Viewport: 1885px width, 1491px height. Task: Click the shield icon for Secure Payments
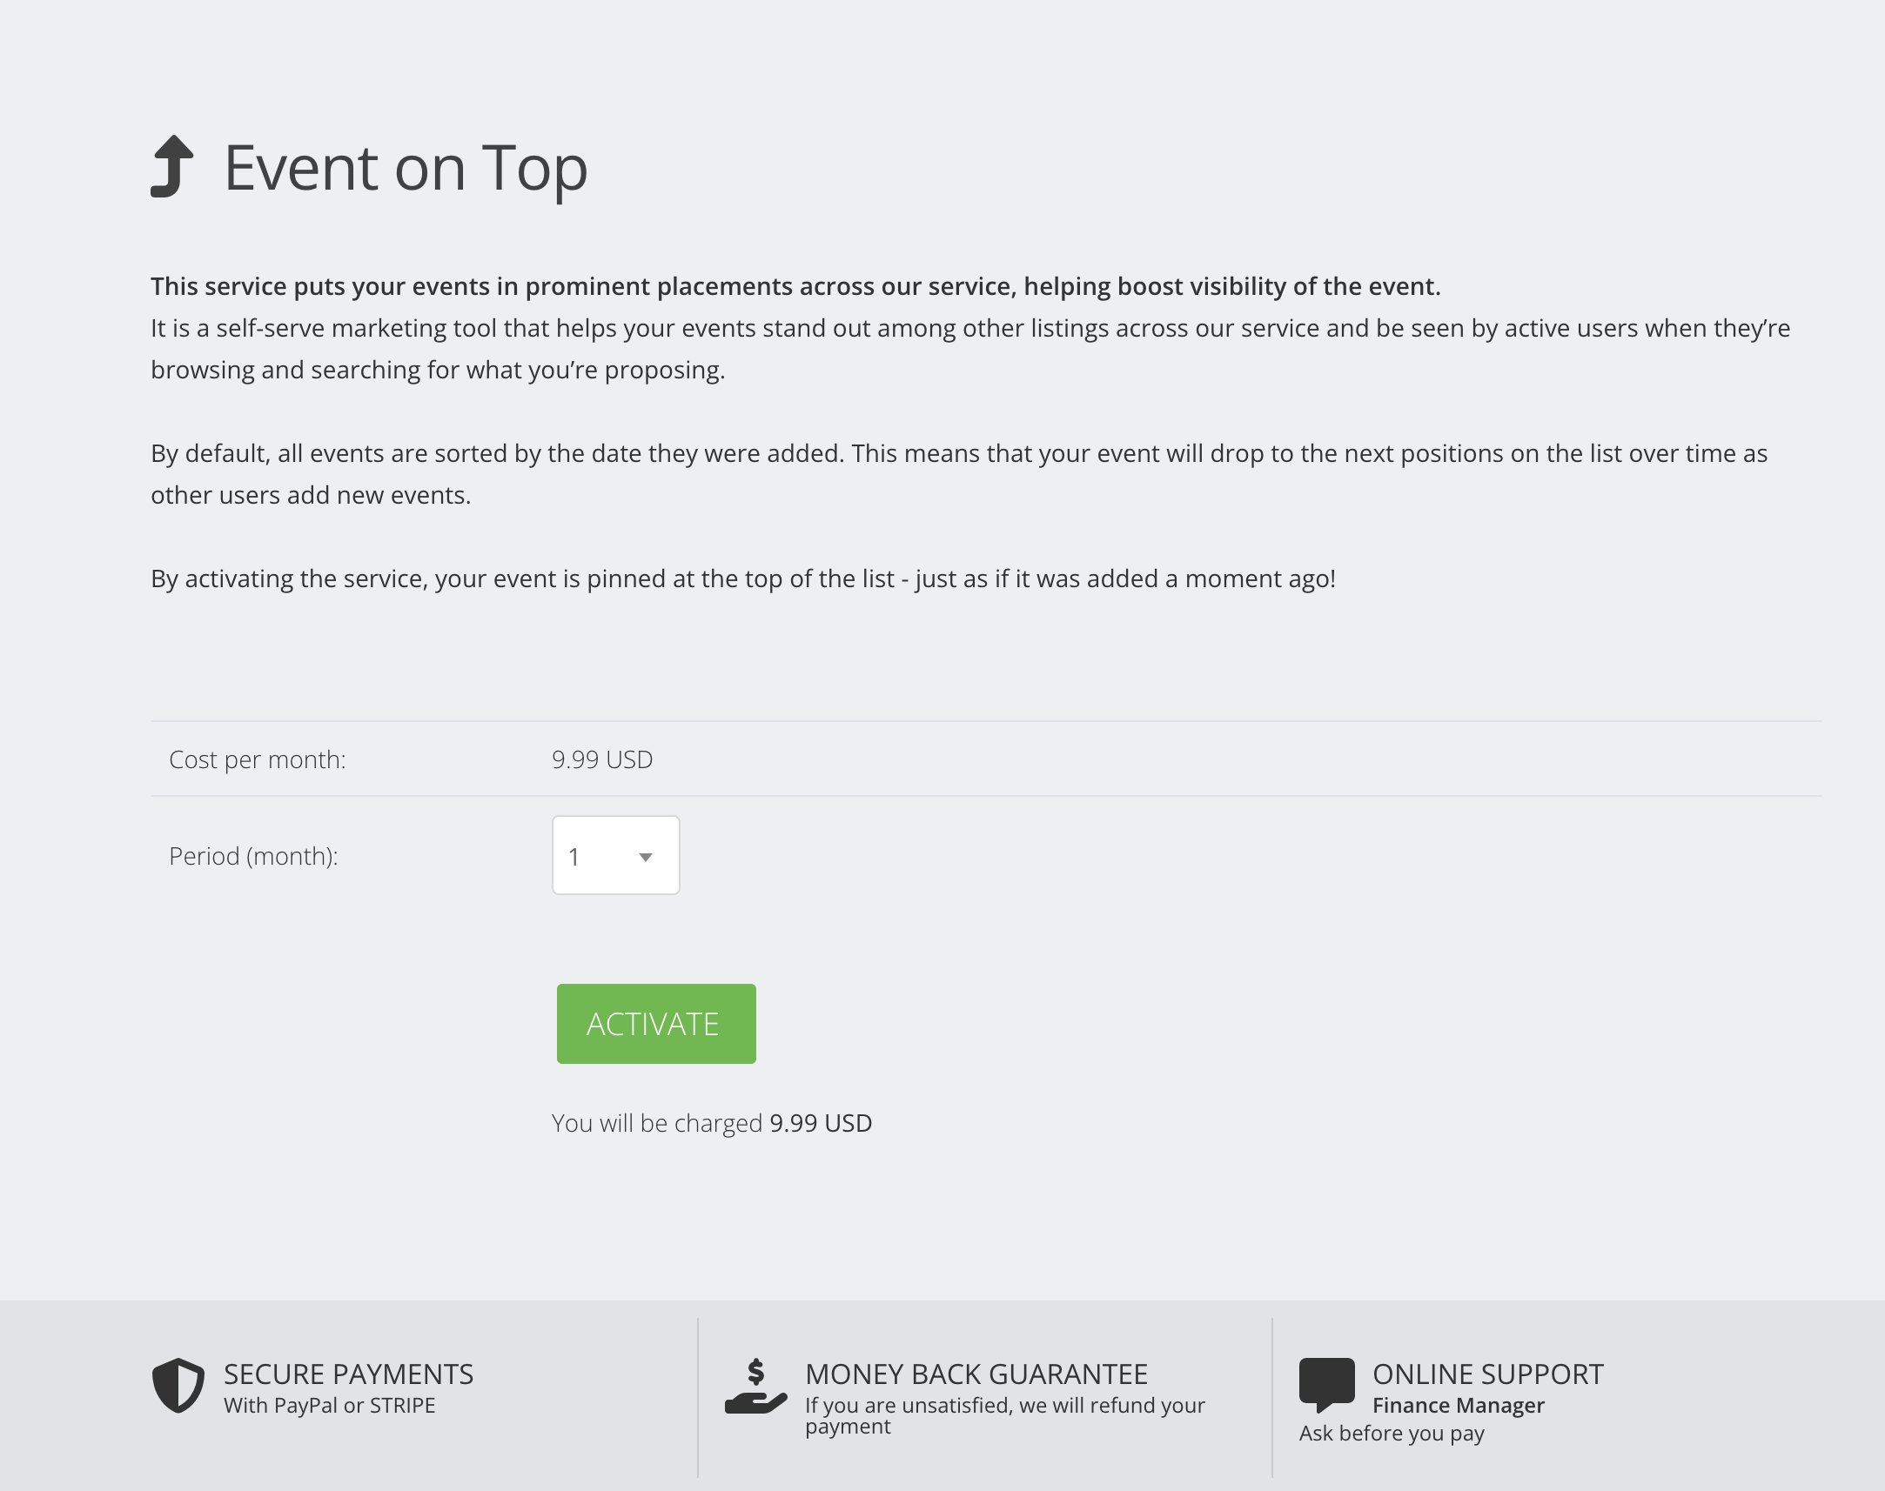[178, 1386]
